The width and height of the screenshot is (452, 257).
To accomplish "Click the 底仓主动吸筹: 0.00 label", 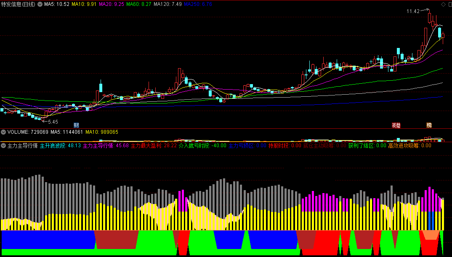I will pyautogui.click(x=324, y=146).
